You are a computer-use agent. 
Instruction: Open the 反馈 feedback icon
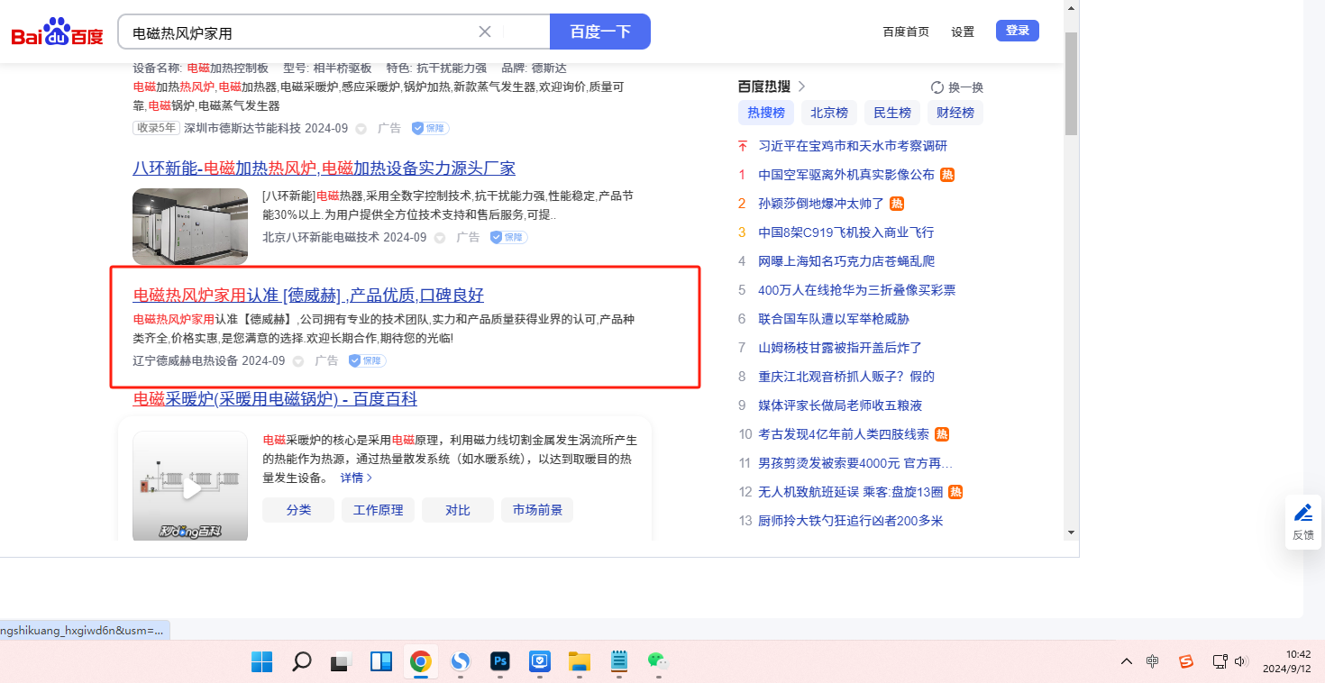click(x=1302, y=521)
